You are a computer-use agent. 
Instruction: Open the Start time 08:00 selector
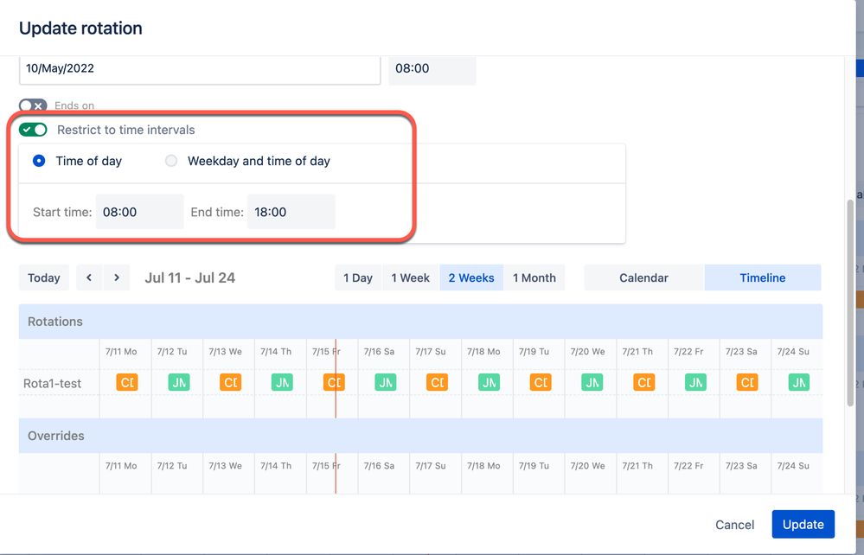(x=139, y=212)
